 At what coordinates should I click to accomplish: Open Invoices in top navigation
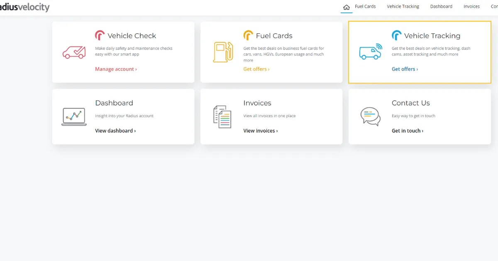click(471, 7)
